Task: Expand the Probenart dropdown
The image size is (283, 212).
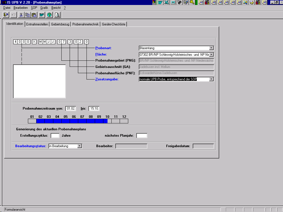Action: tap(211, 48)
